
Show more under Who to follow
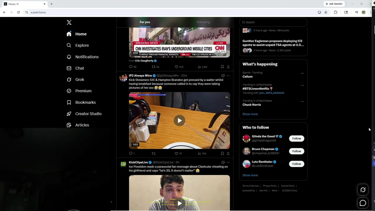click(x=250, y=175)
